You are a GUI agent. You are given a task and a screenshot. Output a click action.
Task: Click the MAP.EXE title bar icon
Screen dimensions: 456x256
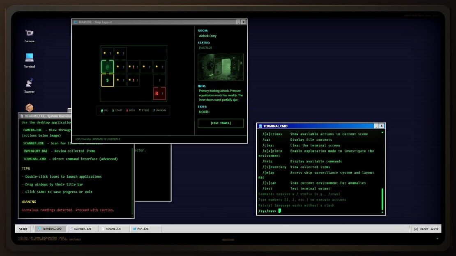[x=76, y=22]
